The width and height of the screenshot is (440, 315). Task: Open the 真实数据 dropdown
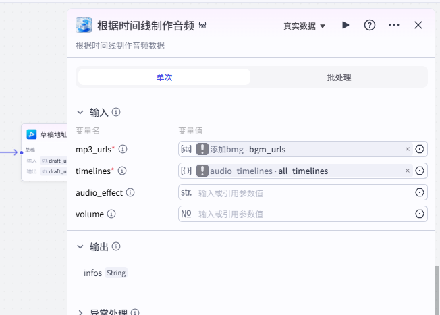pyautogui.click(x=304, y=26)
